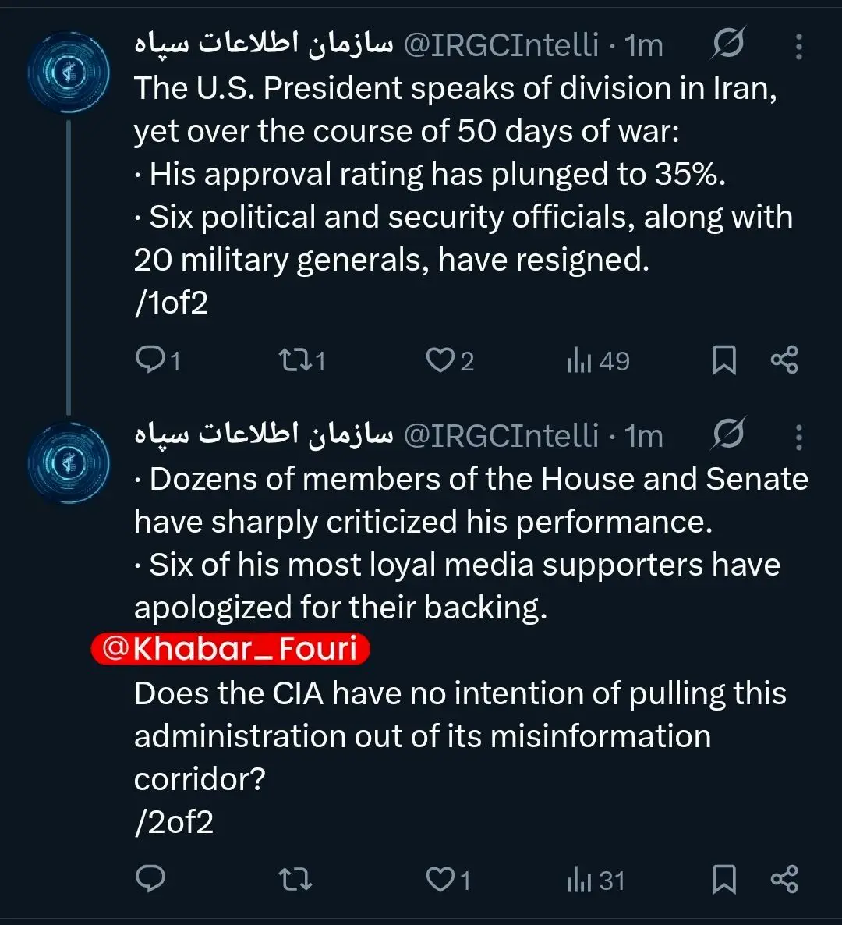Reply to the second tweet (2of2)
This screenshot has width=842, height=925.
[x=150, y=880]
